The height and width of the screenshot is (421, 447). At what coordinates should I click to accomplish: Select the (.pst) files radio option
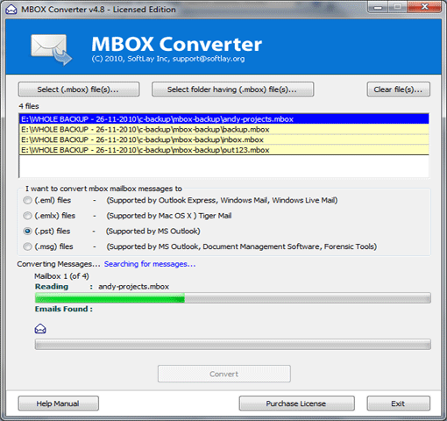(27, 232)
